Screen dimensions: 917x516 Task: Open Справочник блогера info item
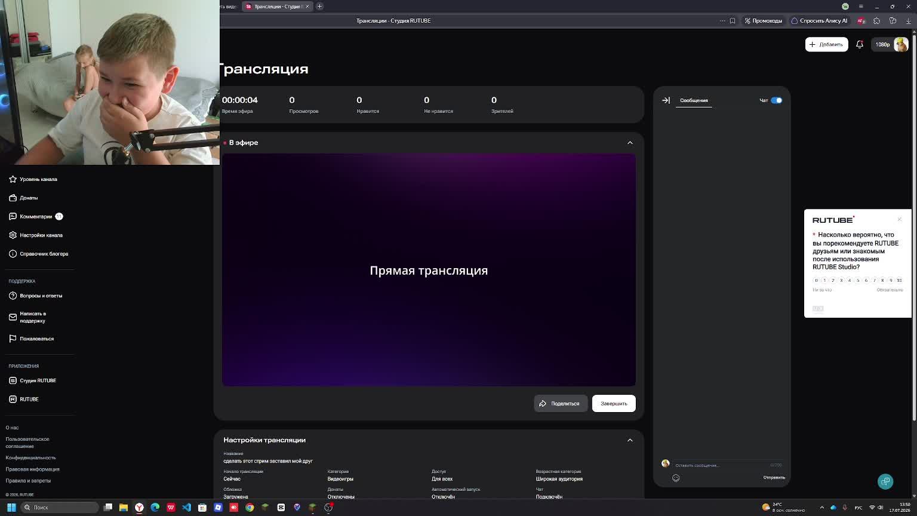(x=39, y=254)
